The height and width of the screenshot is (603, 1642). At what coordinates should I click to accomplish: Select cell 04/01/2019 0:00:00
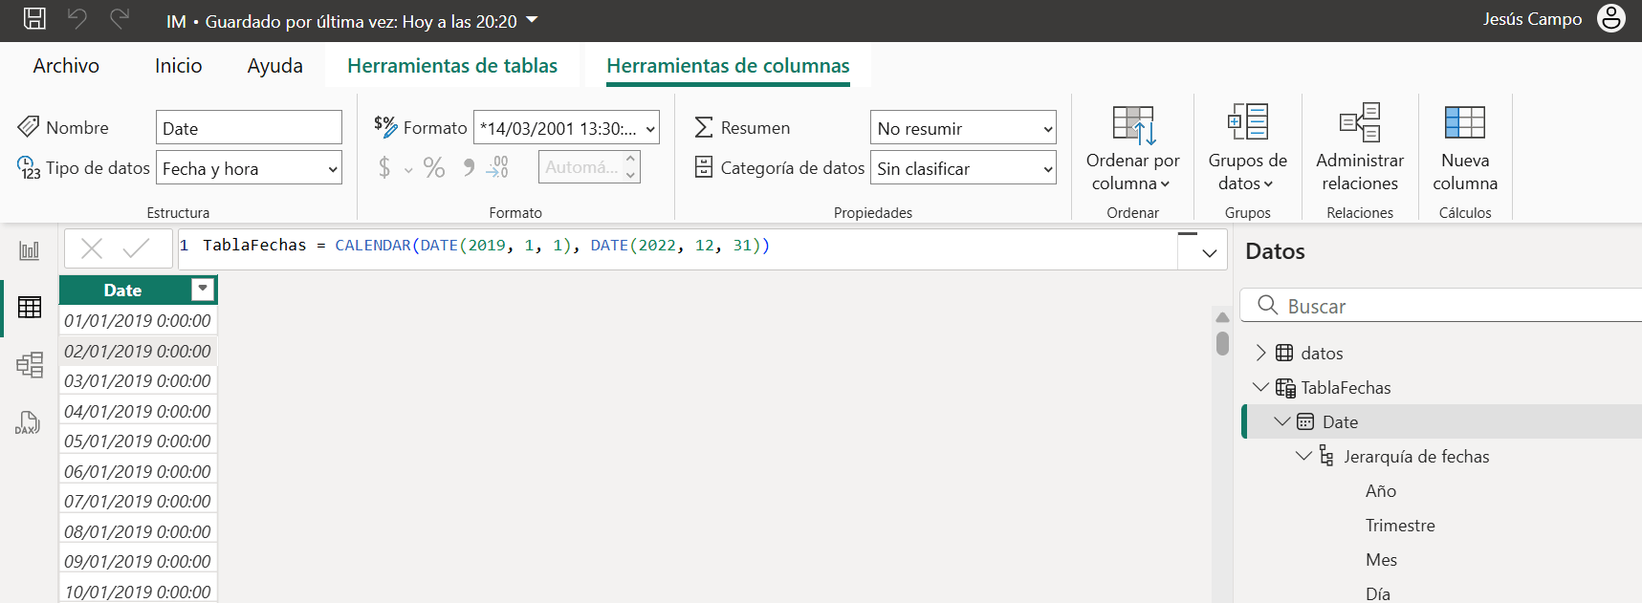pyautogui.click(x=138, y=411)
